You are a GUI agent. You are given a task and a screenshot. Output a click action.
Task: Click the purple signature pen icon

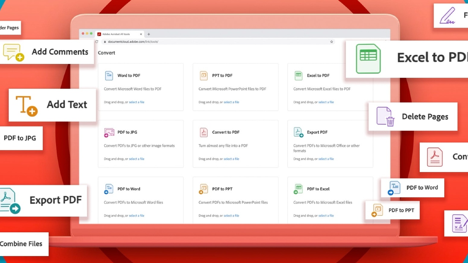(448, 16)
